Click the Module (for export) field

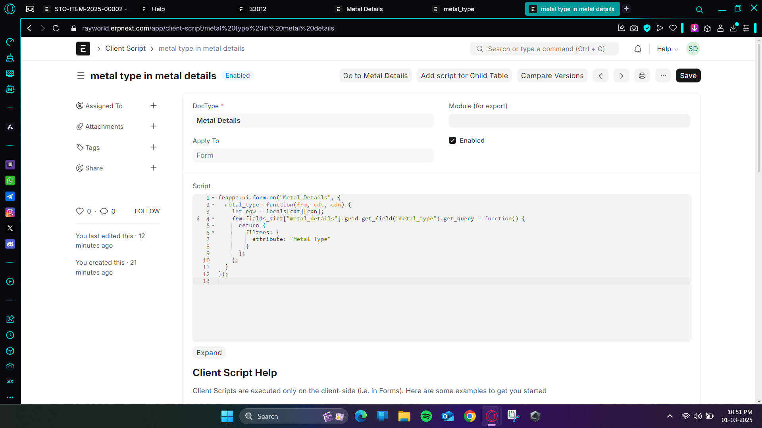[x=569, y=120]
